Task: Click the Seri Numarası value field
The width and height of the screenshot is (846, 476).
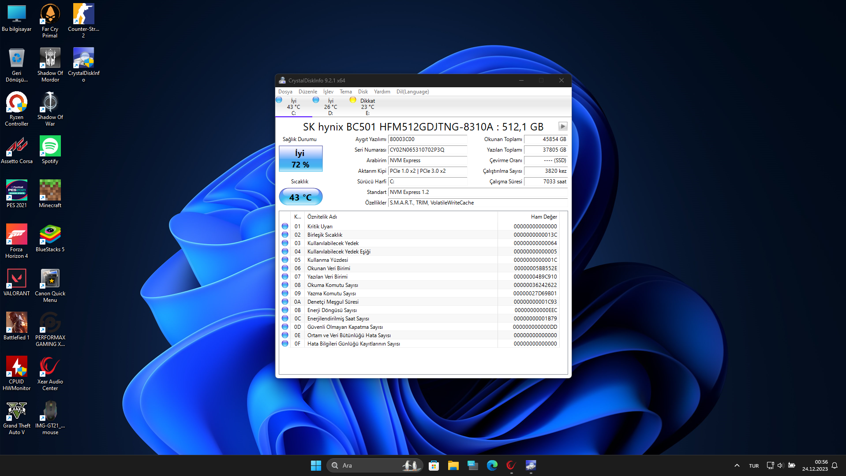Action: [x=427, y=150]
